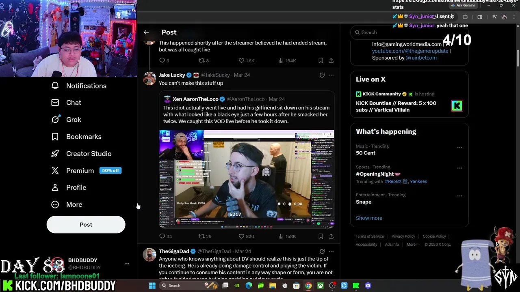
Task: Open more options for Snape trend
Action: click(x=459, y=196)
